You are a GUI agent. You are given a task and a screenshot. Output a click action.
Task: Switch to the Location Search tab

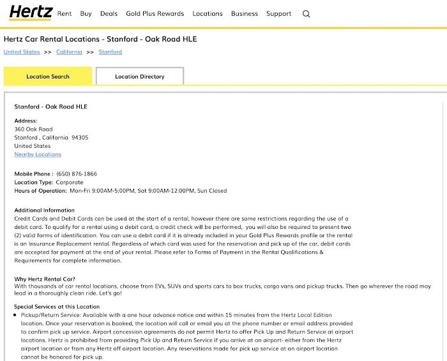(x=48, y=77)
